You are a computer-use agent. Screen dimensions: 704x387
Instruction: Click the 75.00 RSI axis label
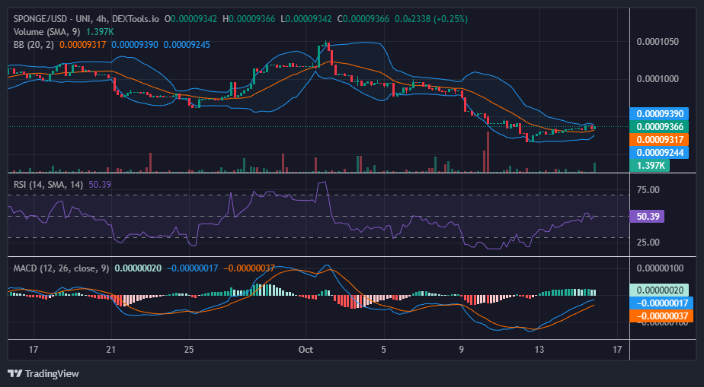(648, 190)
